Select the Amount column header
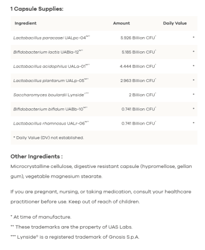205x250 pixels. tap(122, 23)
